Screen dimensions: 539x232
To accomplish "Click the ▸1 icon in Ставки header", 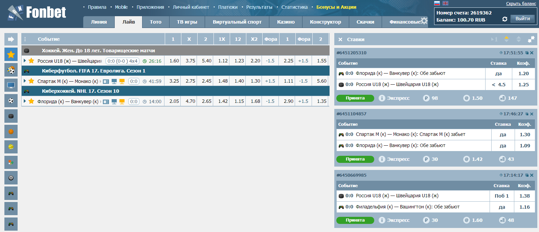I will tap(494, 39).
